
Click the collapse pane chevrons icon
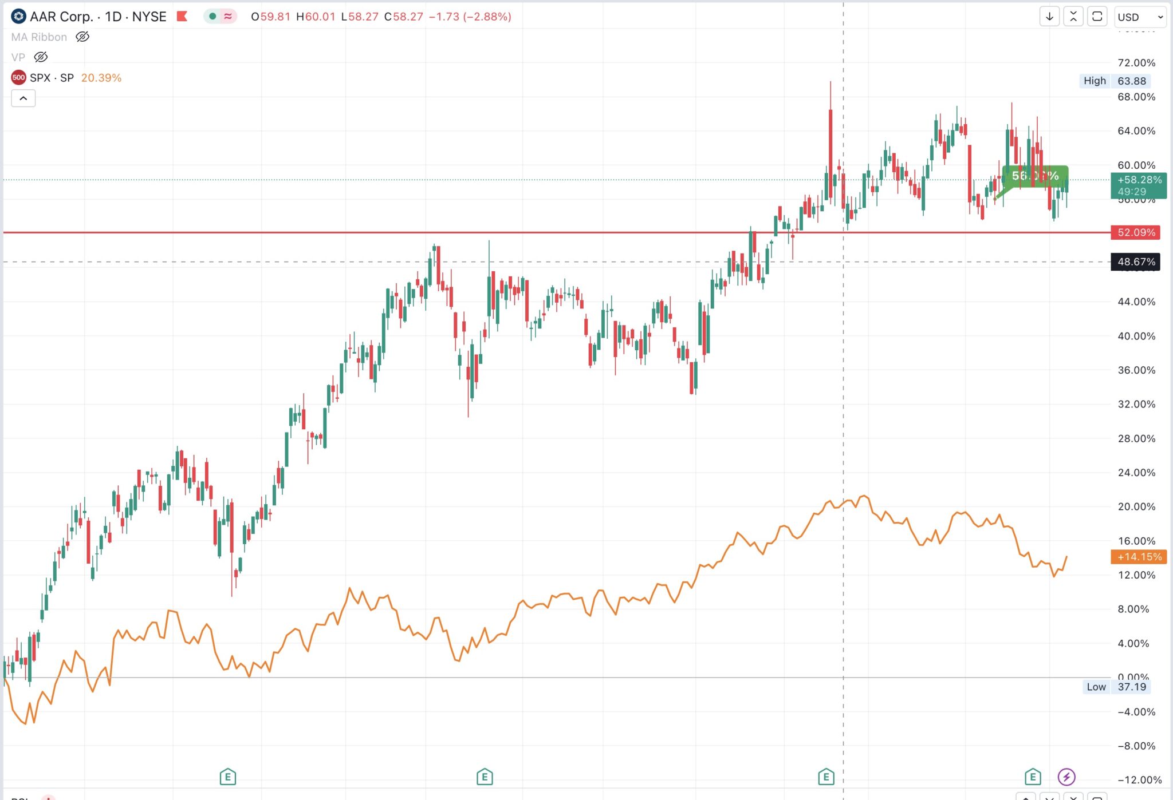pos(1073,17)
